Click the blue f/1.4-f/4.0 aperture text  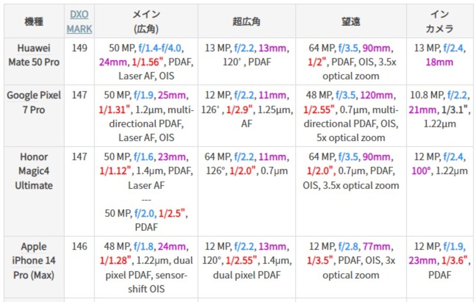pos(161,48)
